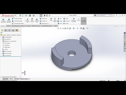The height and width of the screenshot is (95, 126).
Task: Open the Hole Wizard
Action: coord(32,20)
